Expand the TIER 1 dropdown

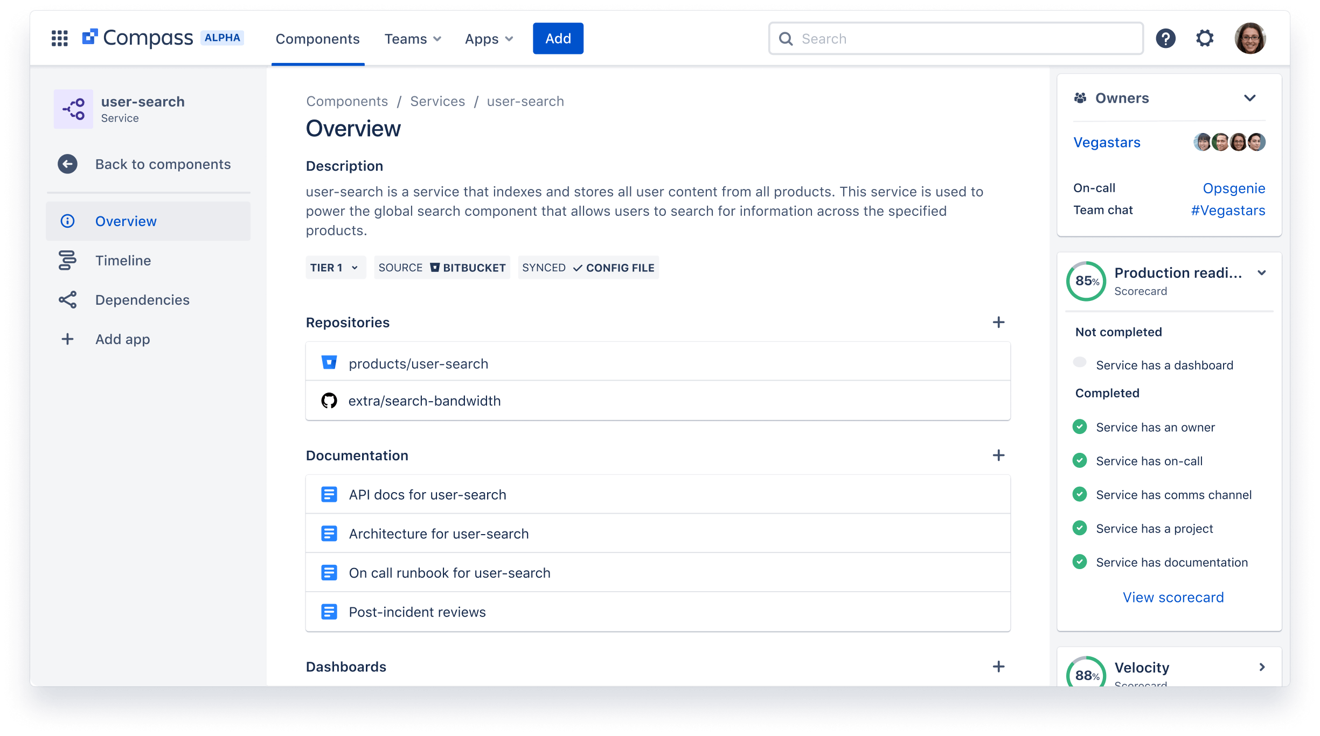coord(335,268)
